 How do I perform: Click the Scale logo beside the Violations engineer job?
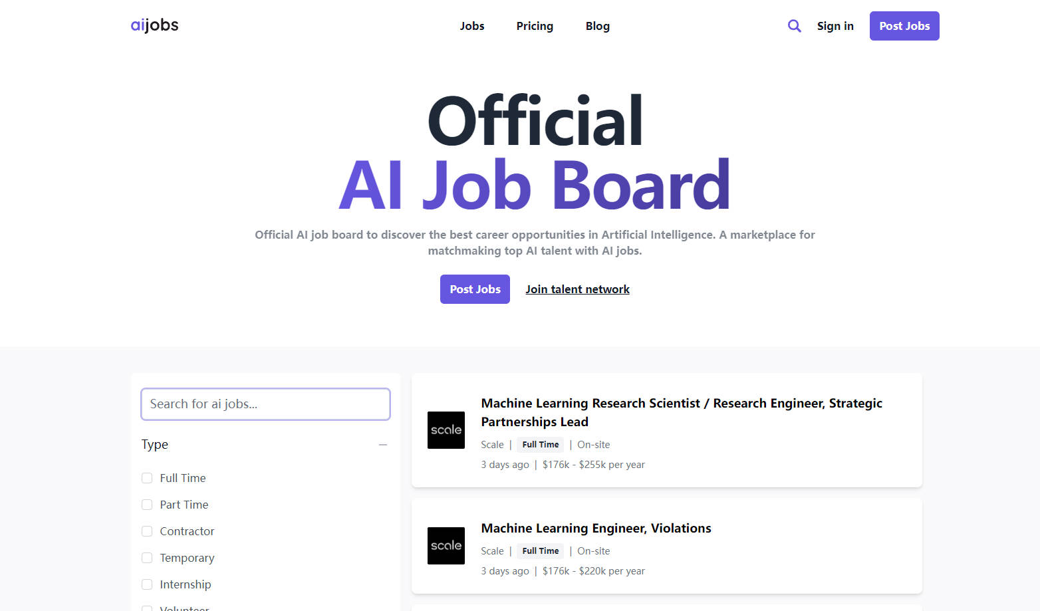446,545
